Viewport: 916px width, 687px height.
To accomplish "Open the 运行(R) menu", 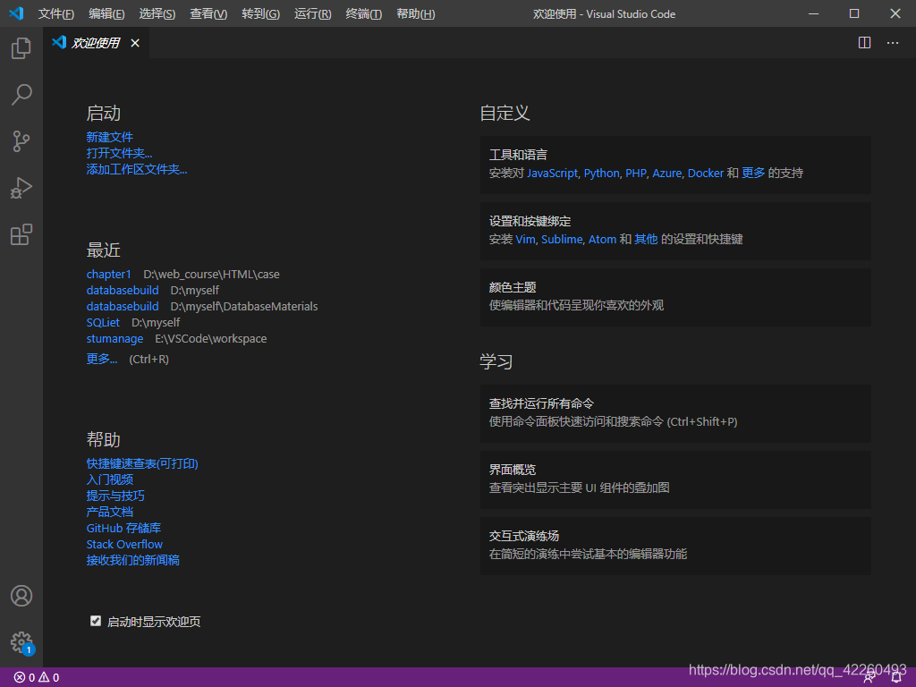I will pyautogui.click(x=312, y=13).
